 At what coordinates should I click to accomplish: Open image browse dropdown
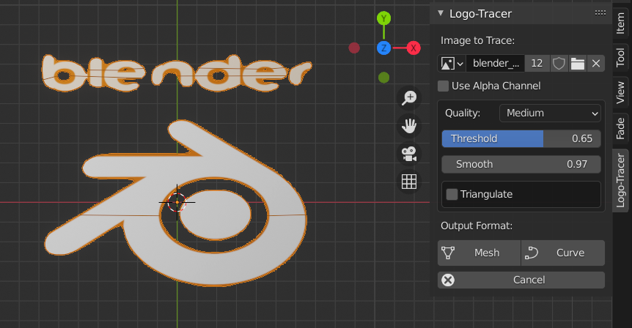(x=452, y=64)
